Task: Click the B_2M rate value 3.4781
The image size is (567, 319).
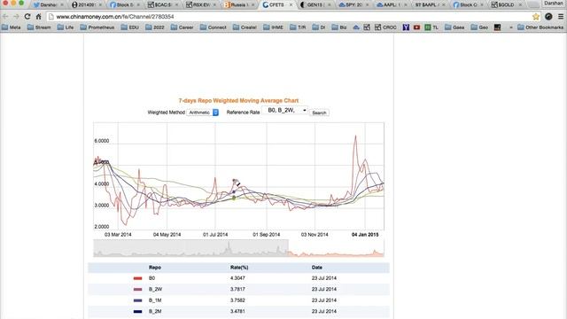Action: pos(237,311)
